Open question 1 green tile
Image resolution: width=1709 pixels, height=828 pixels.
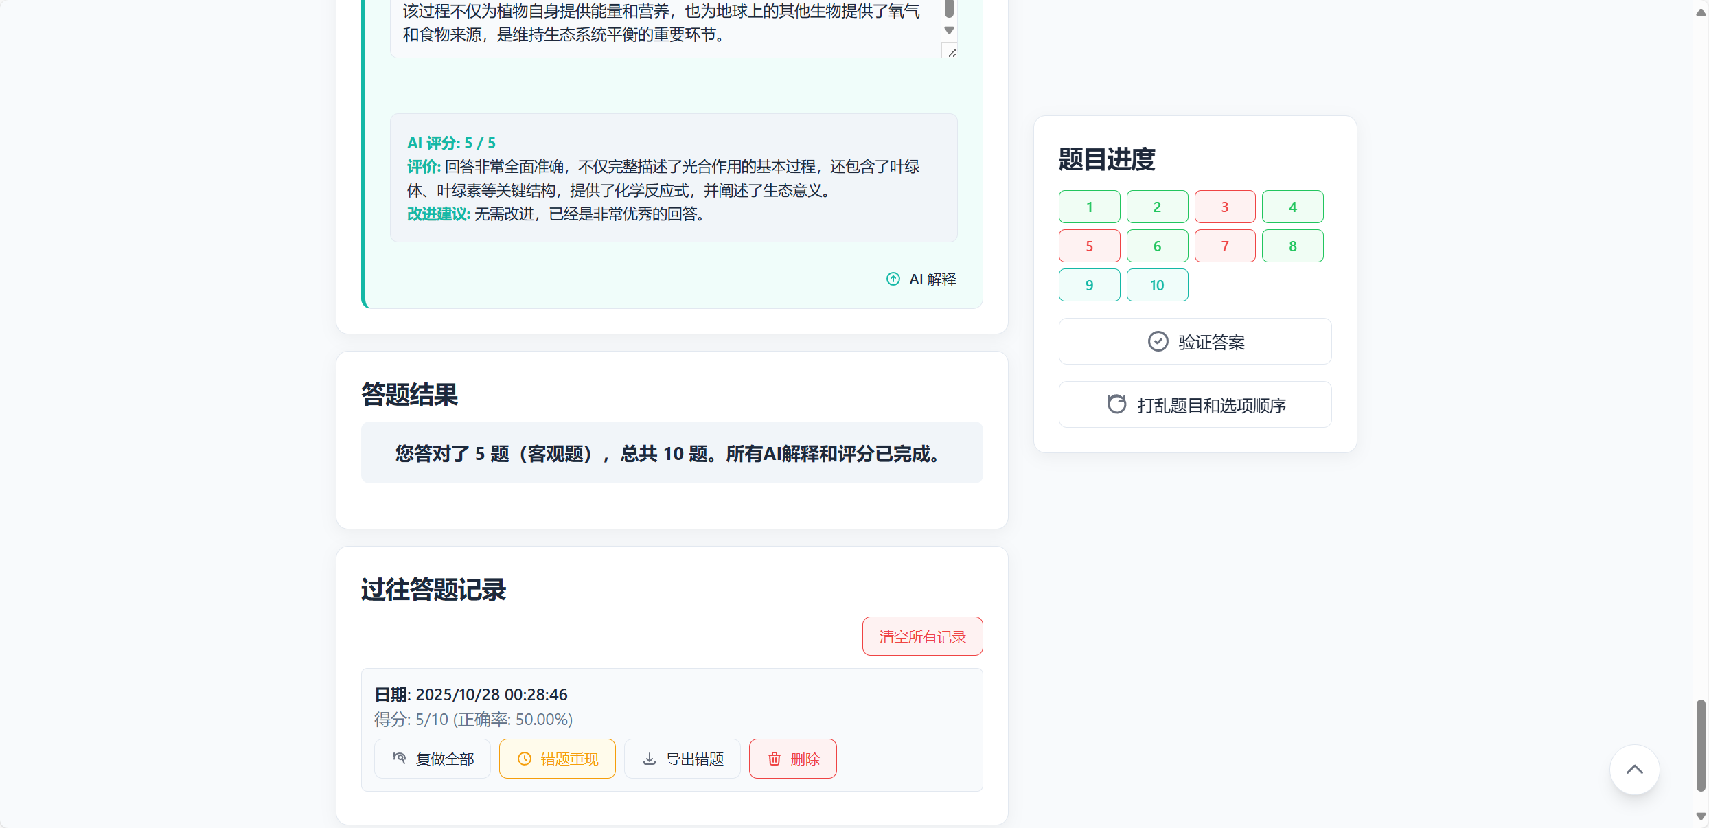coord(1089,207)
